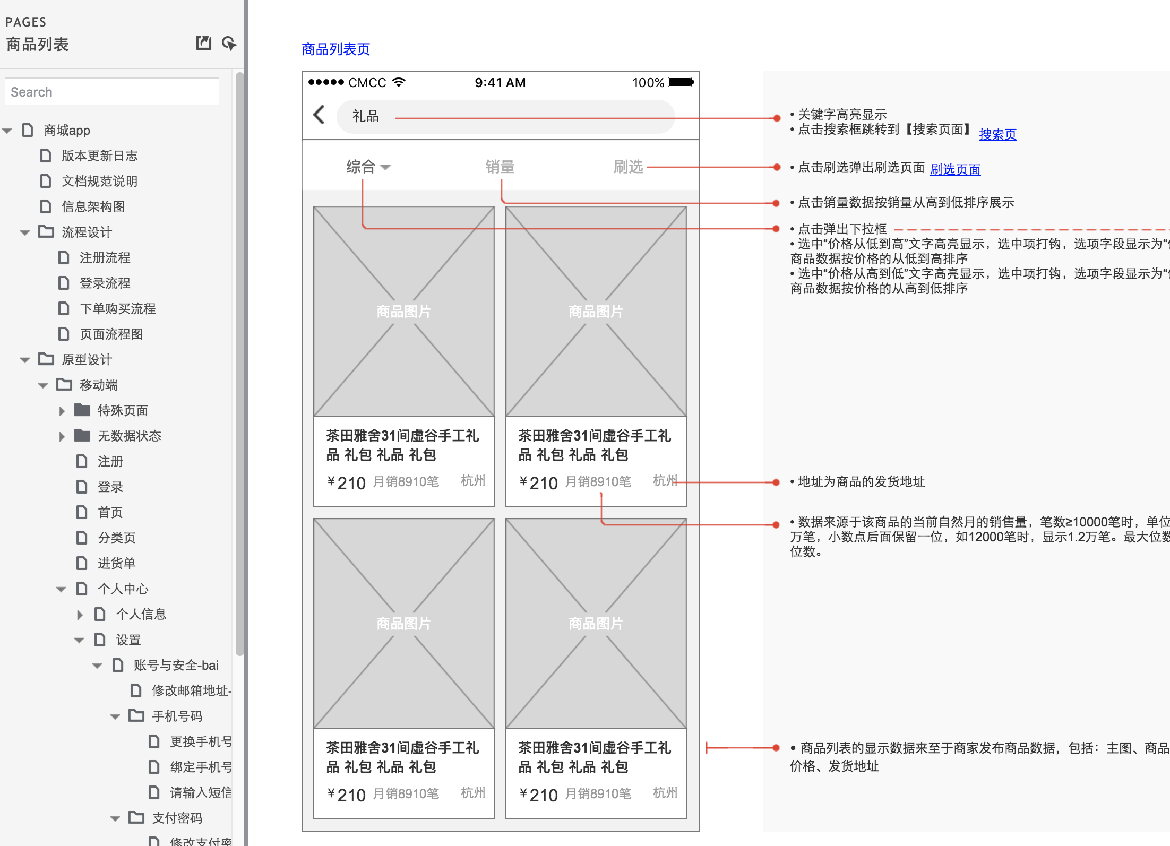This screenshot has height=846, width=1170.
Task: Collapse the 个人中心 node
Action: (x=61, y=589)
